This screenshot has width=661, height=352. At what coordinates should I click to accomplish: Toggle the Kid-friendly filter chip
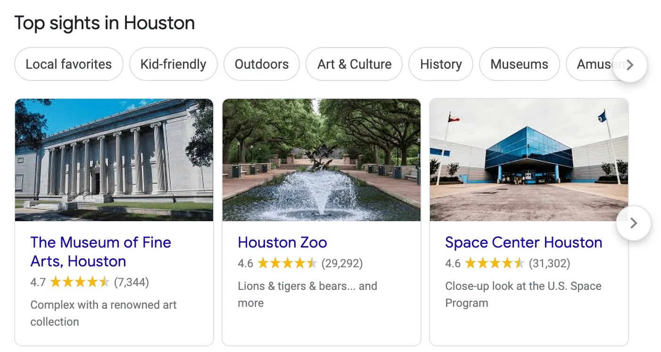173,64
